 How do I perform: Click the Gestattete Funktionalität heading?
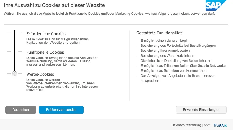pyautogui.click(x=159, y=33)
